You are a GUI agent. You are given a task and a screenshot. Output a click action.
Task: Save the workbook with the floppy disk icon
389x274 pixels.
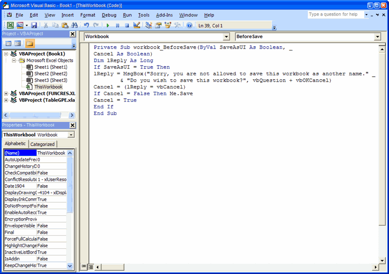[x=34, y=25]
